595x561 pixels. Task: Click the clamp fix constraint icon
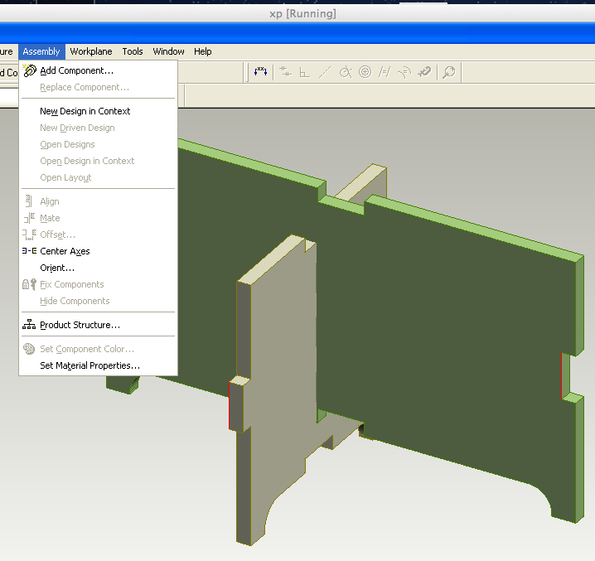pyautogui.click(x=424, y=72)
